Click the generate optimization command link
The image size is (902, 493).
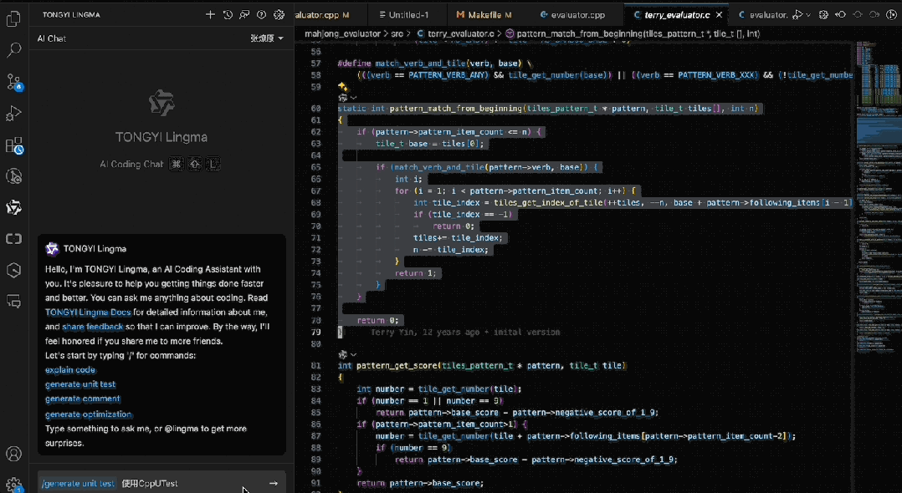89,414
